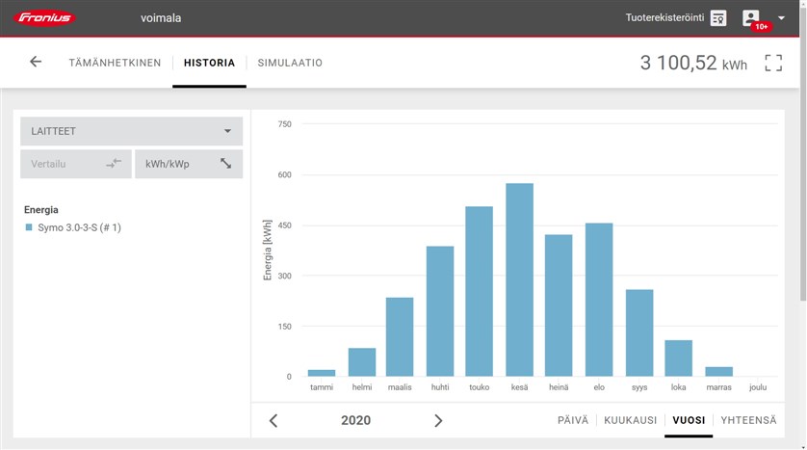Open the product registration certificate icon
807x450 pixels.
tap(718, 18)
